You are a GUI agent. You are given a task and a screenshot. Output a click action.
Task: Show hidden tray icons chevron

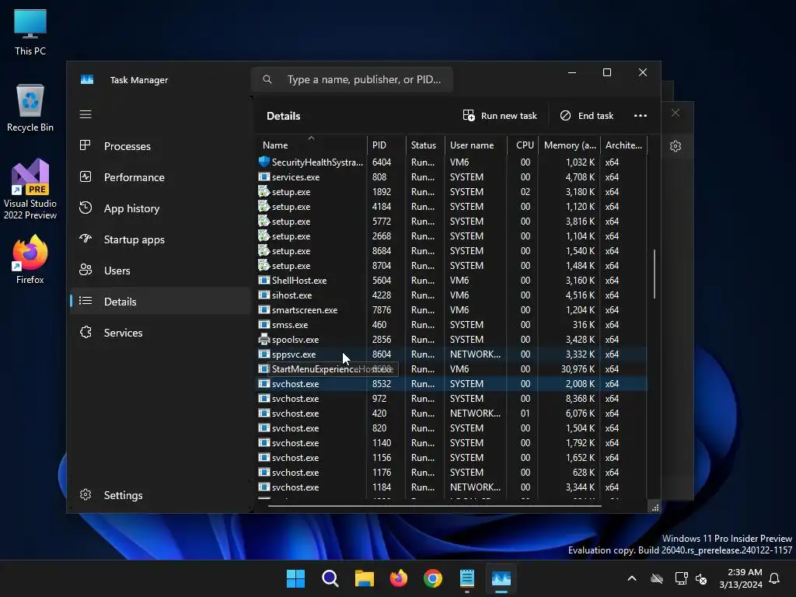coord(632,578)
